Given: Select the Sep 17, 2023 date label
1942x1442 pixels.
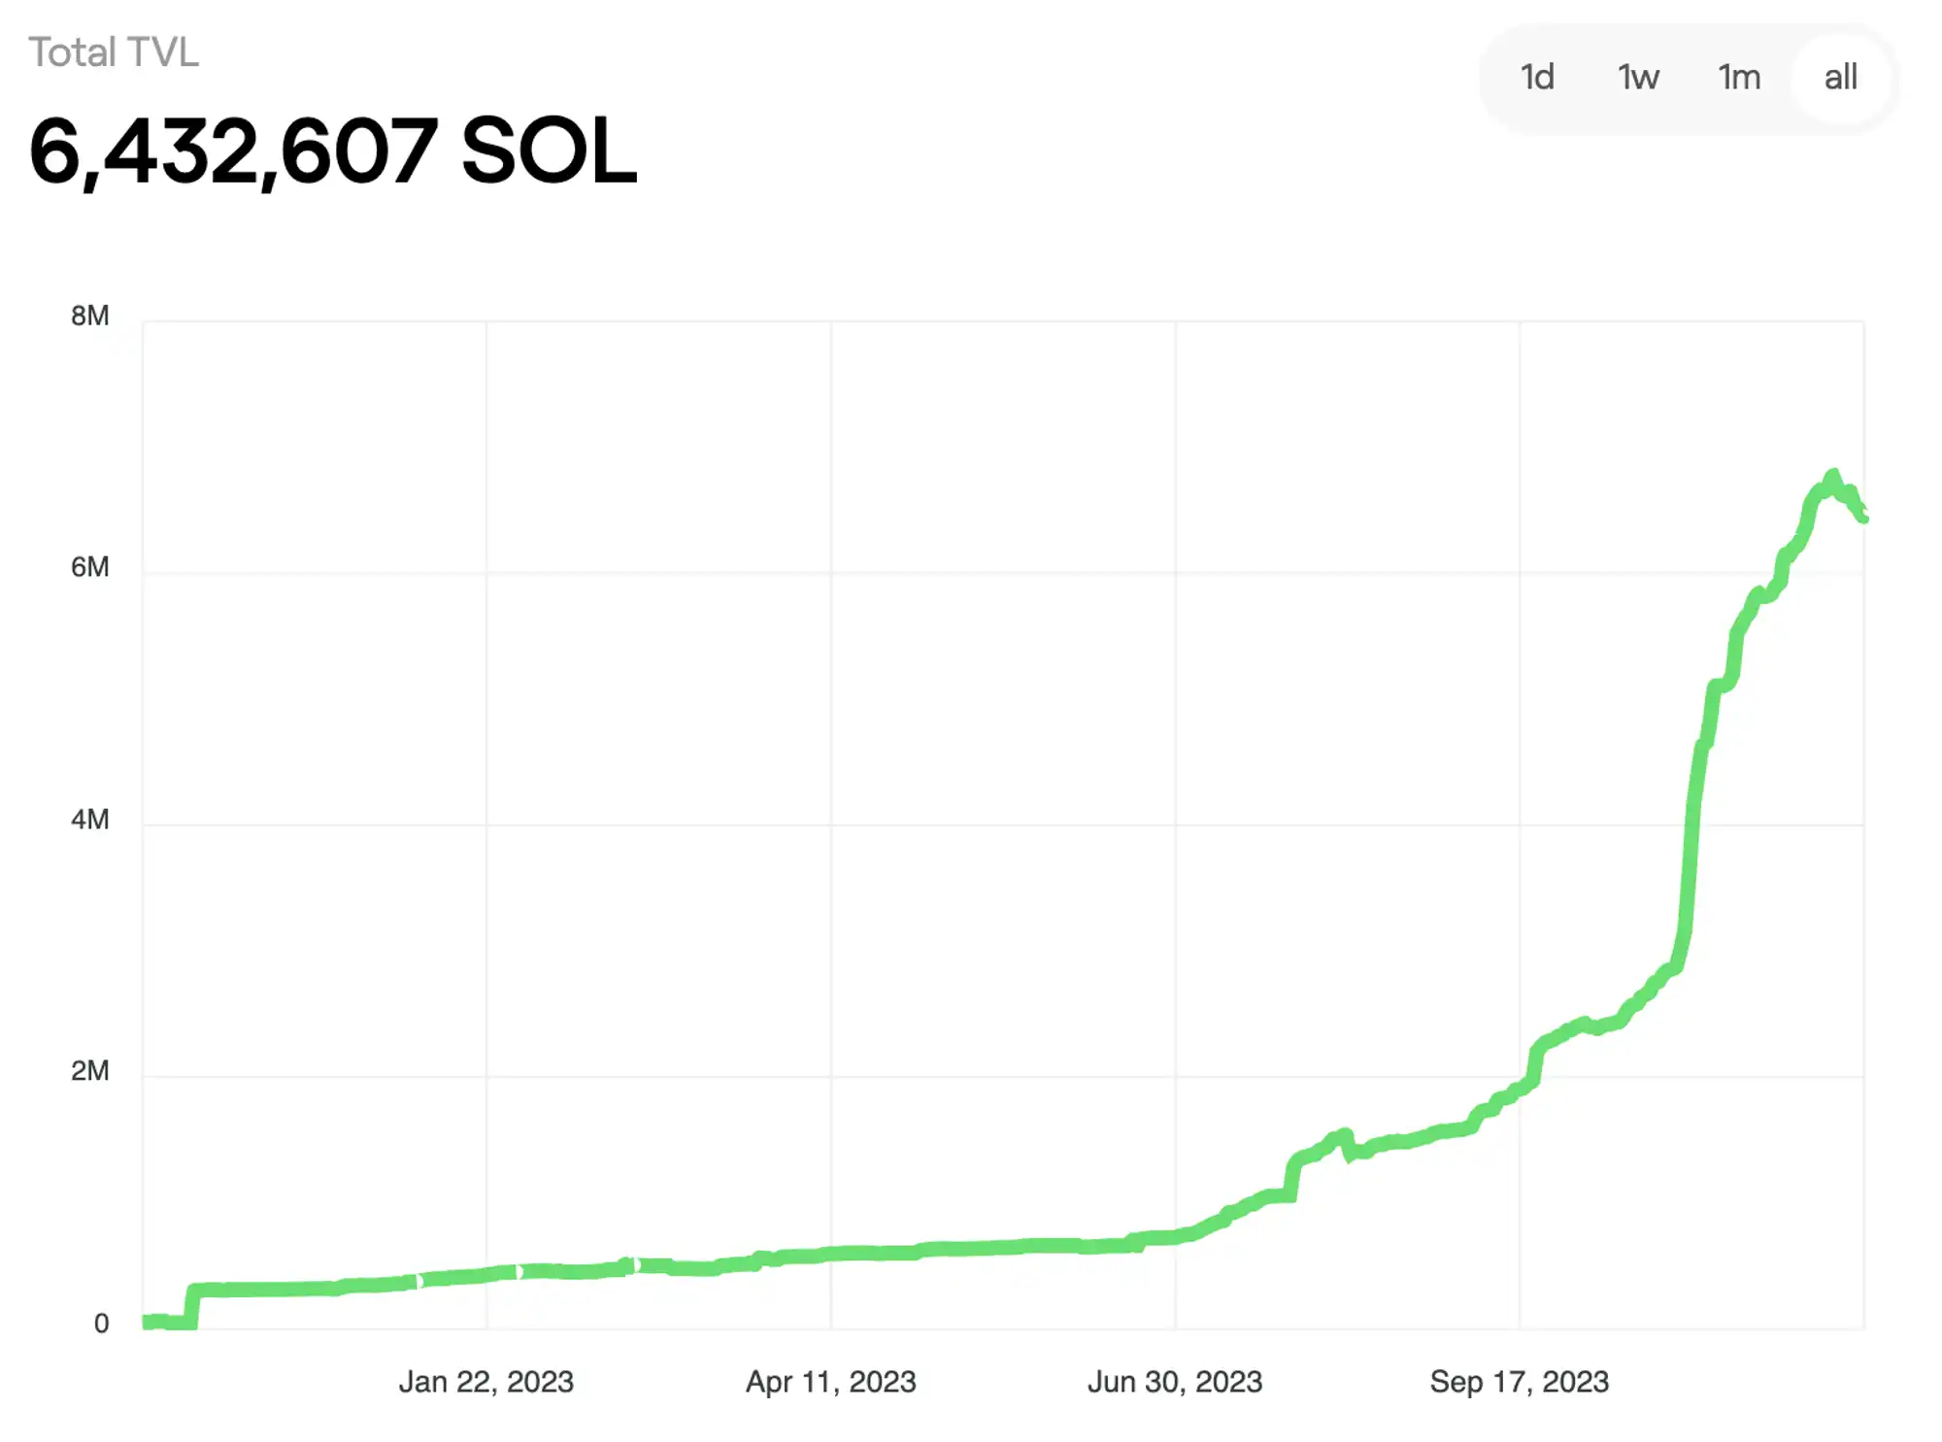Looking at the screenshot, I should coord(1519,1381).
